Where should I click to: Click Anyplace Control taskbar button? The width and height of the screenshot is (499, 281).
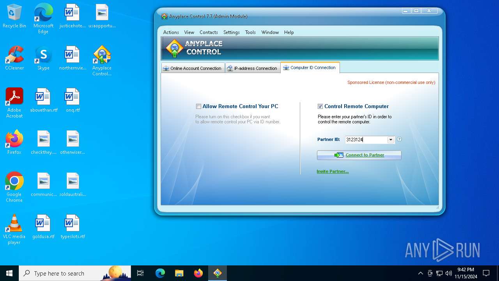click(217, 273)
